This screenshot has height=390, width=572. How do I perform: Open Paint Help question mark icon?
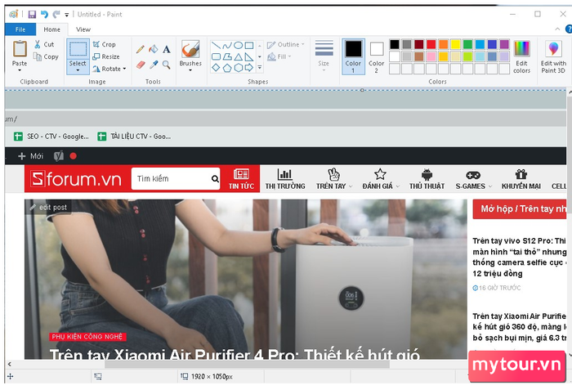click(569, 29)
